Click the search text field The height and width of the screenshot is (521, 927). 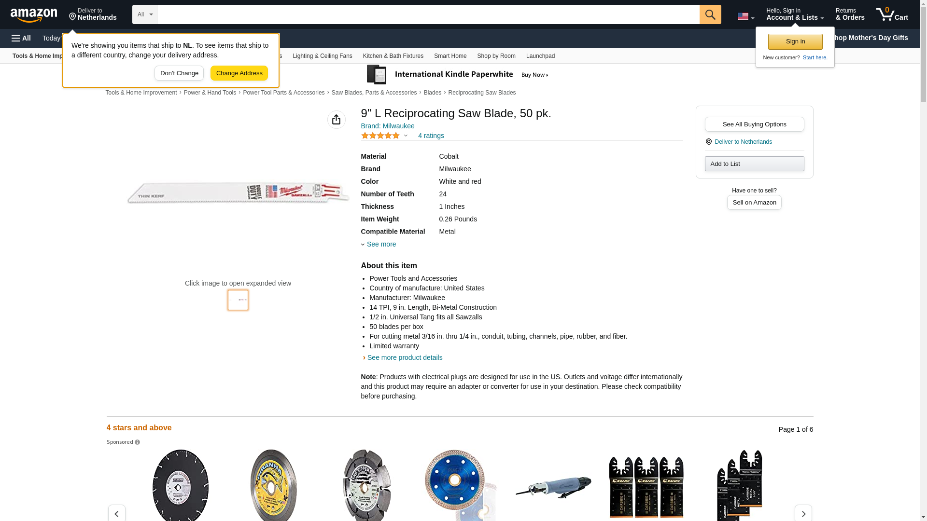pos(428,14)
